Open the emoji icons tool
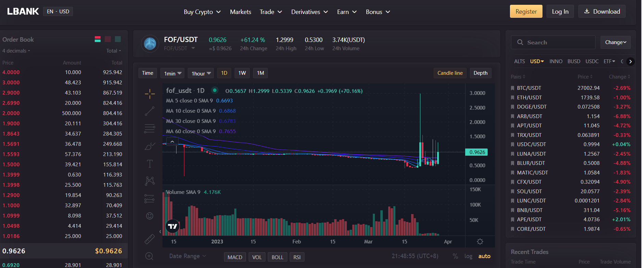This screenshot has height=268, width=642. (149, 216)
